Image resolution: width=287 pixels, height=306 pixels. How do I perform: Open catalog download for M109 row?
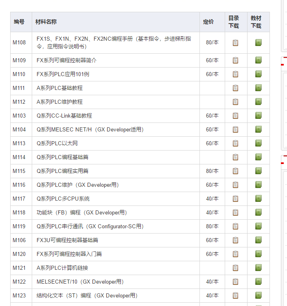click(235, 60)
